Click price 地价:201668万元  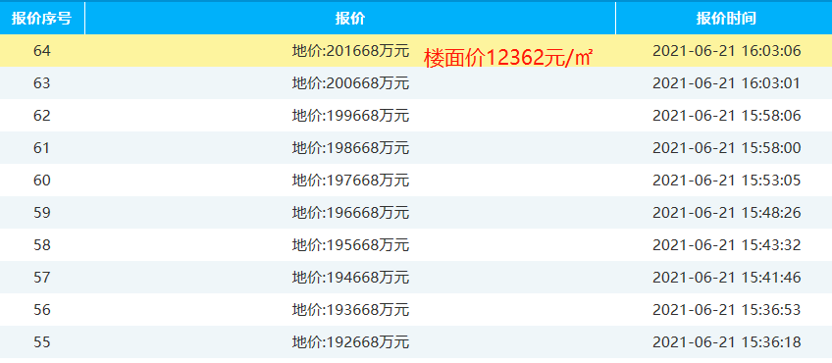pyautogui.click(x=350, y=51)
